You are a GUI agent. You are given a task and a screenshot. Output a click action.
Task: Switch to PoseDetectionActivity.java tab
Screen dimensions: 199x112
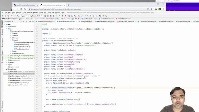45,21
